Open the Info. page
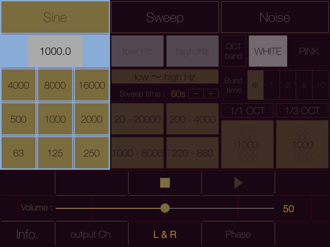This screenshot has height=247, width=330. coord(27,234)
